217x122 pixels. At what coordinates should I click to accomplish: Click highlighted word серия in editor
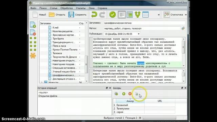pos(141,63)
